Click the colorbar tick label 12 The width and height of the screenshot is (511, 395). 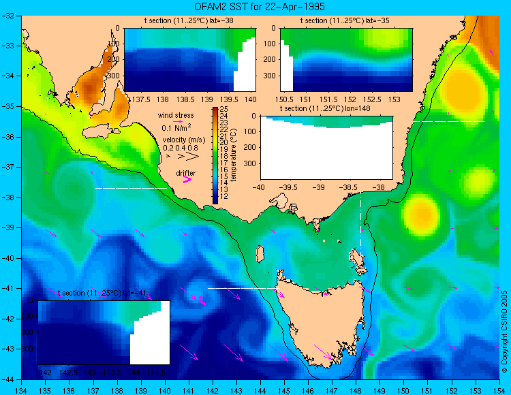[x=224, y=196]
